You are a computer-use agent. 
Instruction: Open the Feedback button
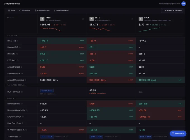click(x=178, y=134)
